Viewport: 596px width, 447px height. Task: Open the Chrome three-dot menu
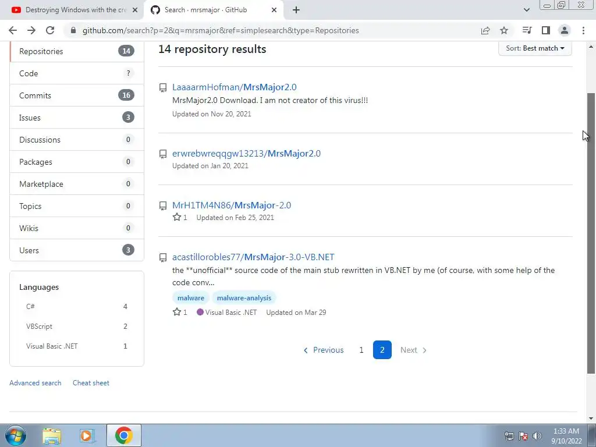[x=583, y=30]
